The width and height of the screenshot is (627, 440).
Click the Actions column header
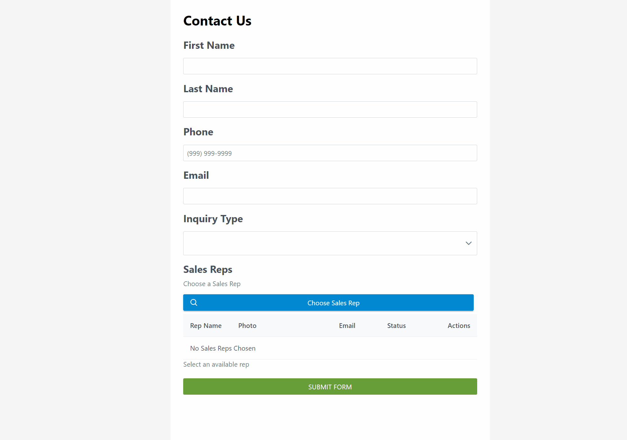point(459,326)
